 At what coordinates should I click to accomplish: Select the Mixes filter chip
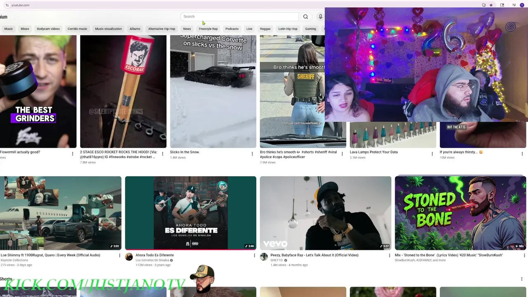(25, 29)
